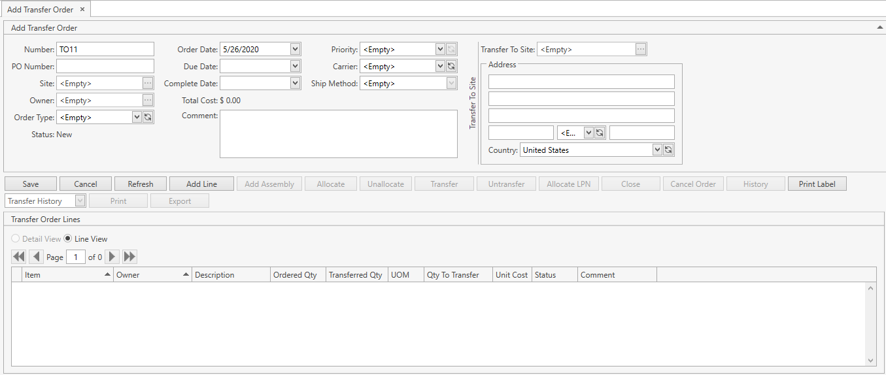Image resolution: width=886 pixels, height=375 pixels.
Task: Expand the Priority dropdown
Action: pyautogui.click(x=440, y=49)
